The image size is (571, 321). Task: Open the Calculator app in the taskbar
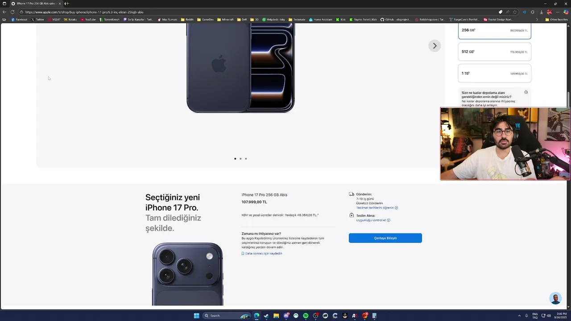374,316
